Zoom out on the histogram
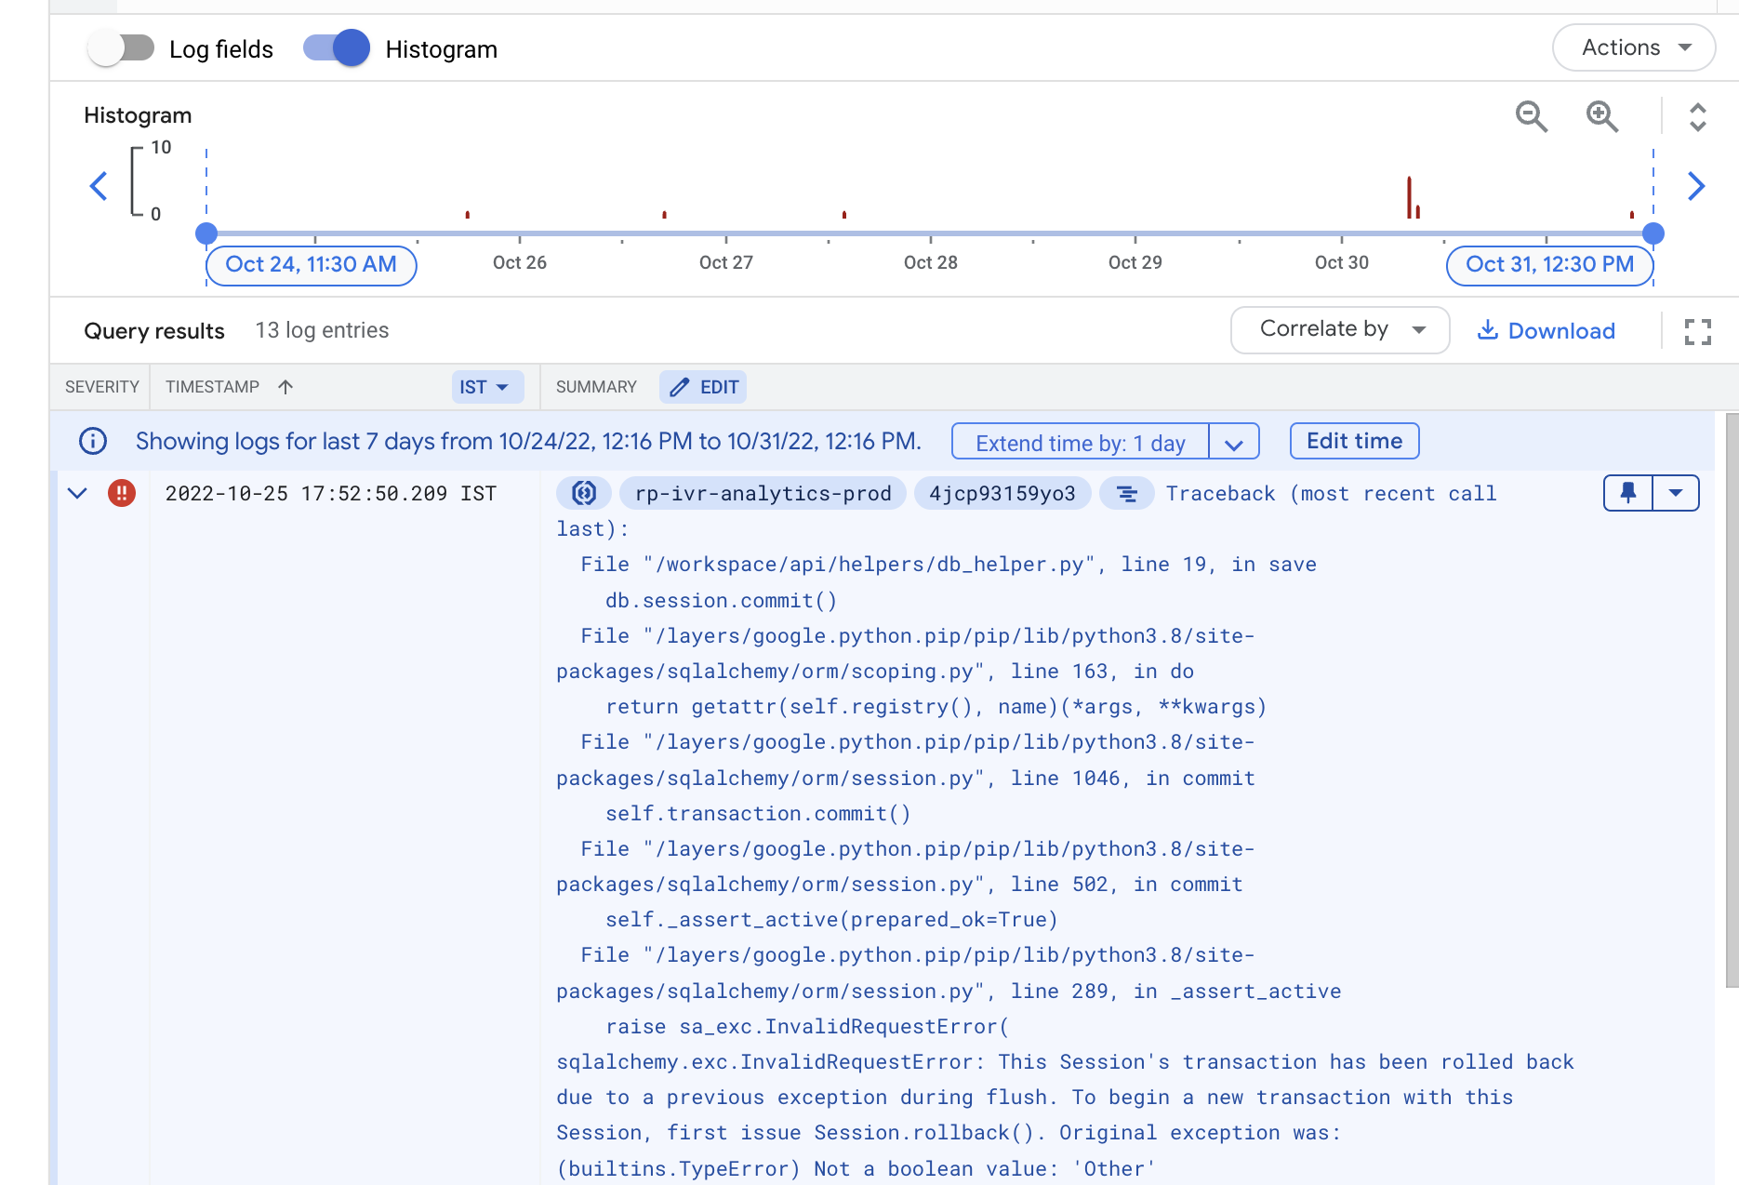Image resolution: width=1739 pixels, height=1185 pixels. point(1532,117)
